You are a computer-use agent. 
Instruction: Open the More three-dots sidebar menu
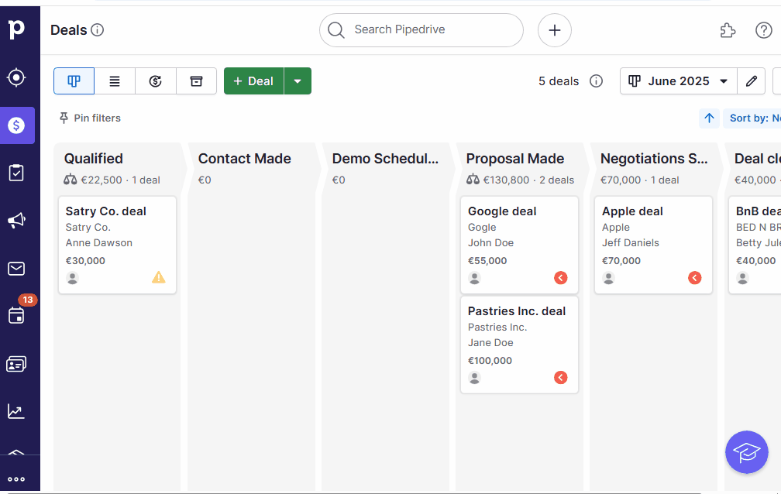pyautogui.click(x=16, y=479)
